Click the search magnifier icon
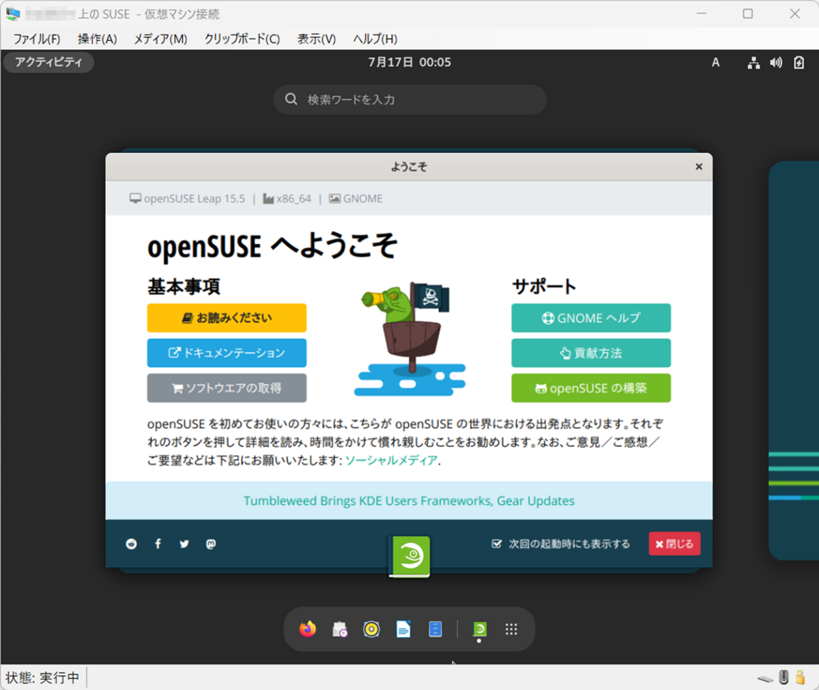This screenshot has width=819, height=690. 291,99
